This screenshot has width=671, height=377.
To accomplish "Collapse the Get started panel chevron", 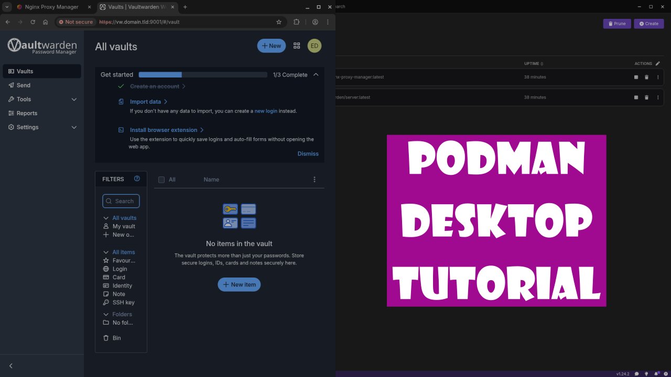I will click(316, 75).
